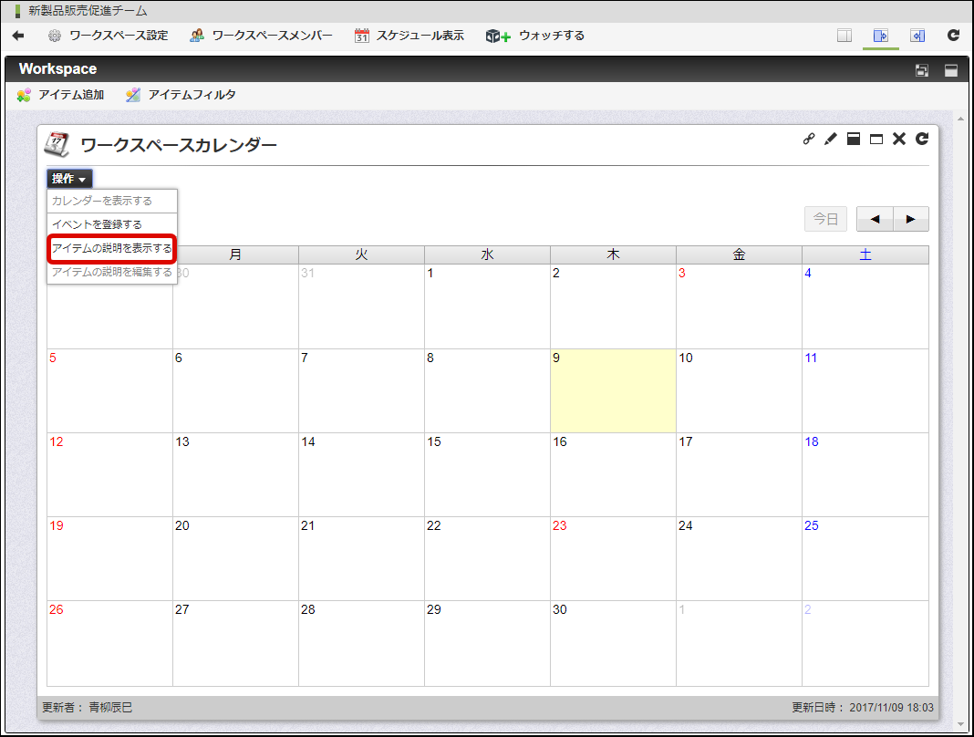Click the アイテム追加 label
Viewport: 974px width, 737px height.
(71, 95)
